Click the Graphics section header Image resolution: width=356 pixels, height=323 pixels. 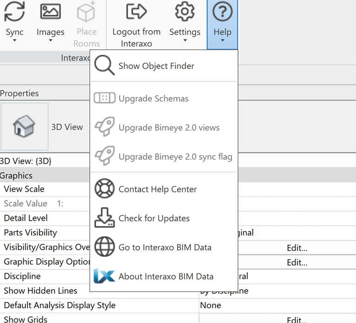click(x=16, y=175)
